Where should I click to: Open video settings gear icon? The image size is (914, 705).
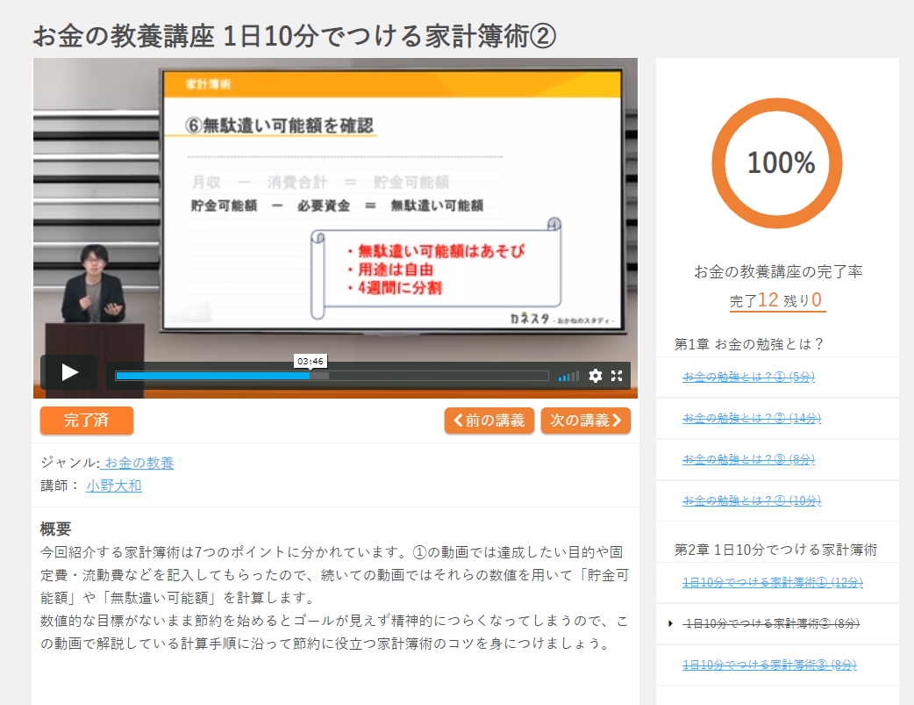(596, 376)
